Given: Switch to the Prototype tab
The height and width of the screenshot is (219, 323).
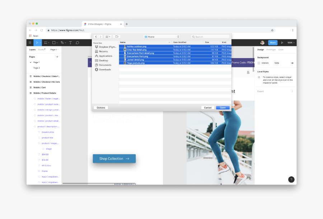Looking at the screenshot, I should pyautogui.click(x=271, y=49).
